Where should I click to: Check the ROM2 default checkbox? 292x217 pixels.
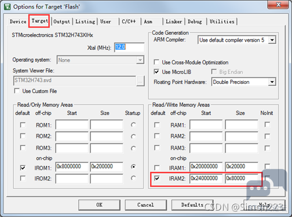[23, 136]
